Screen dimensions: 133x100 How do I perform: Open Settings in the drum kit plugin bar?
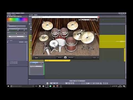coord(94,57)
